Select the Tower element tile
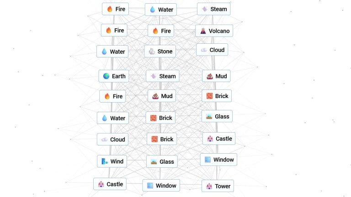This screenshot has height=197, width=351. (218, 186)
